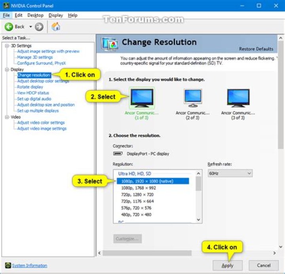
Task: Open Adjust video image settings
Action: point(42,128)
